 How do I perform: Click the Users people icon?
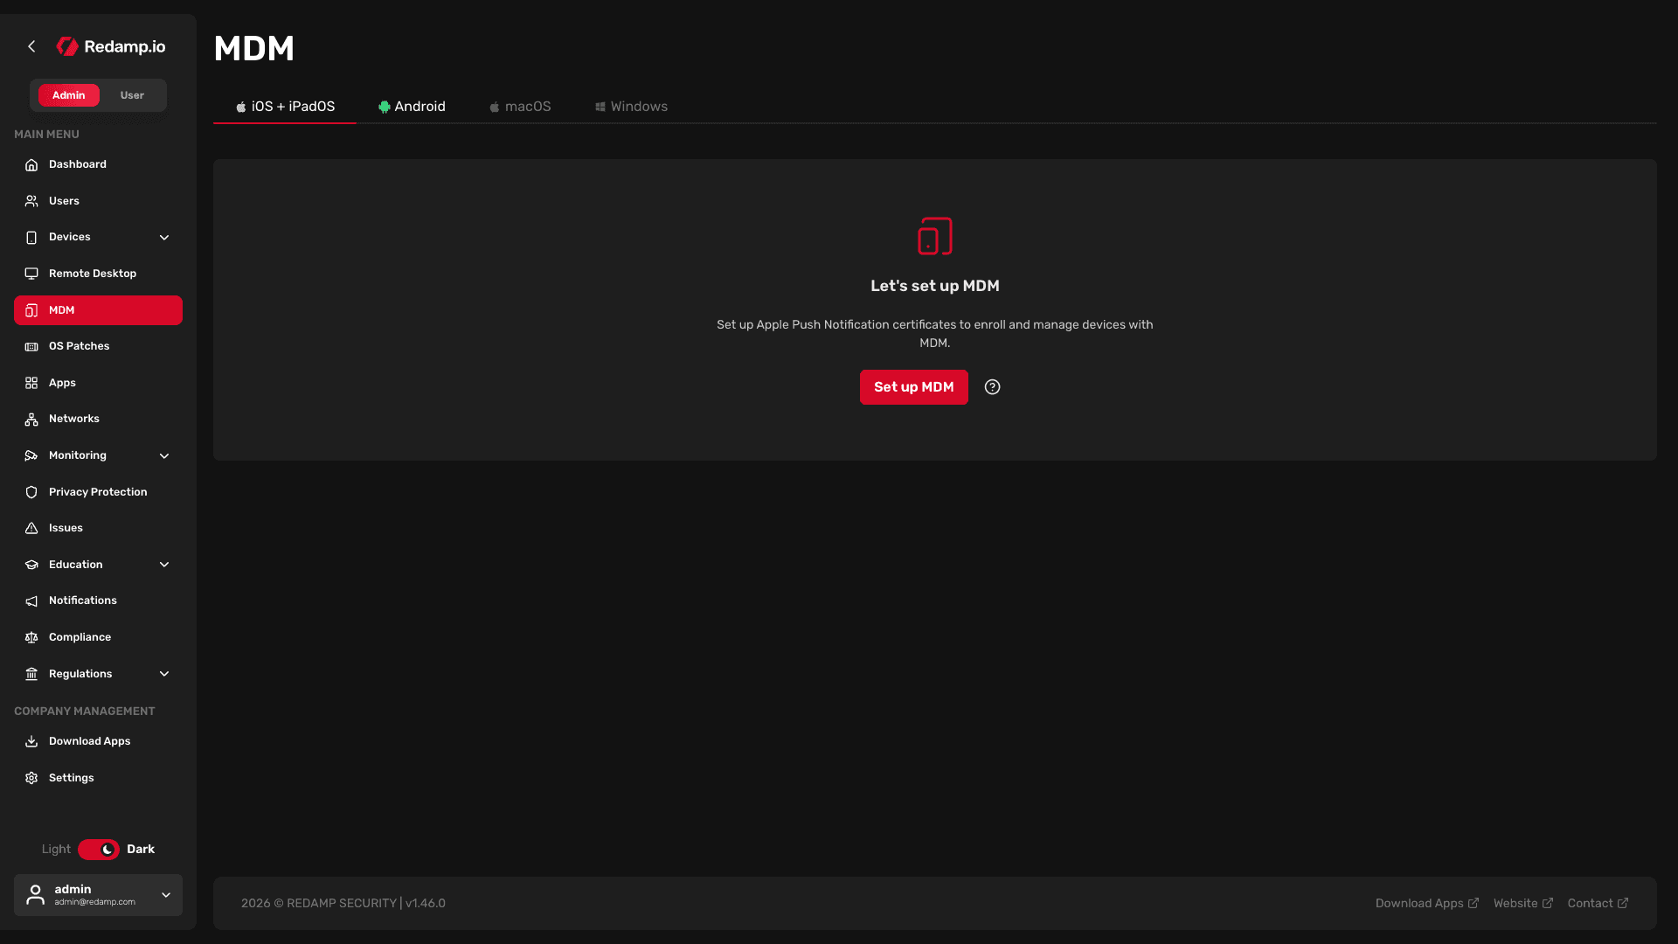click(31, 201)
